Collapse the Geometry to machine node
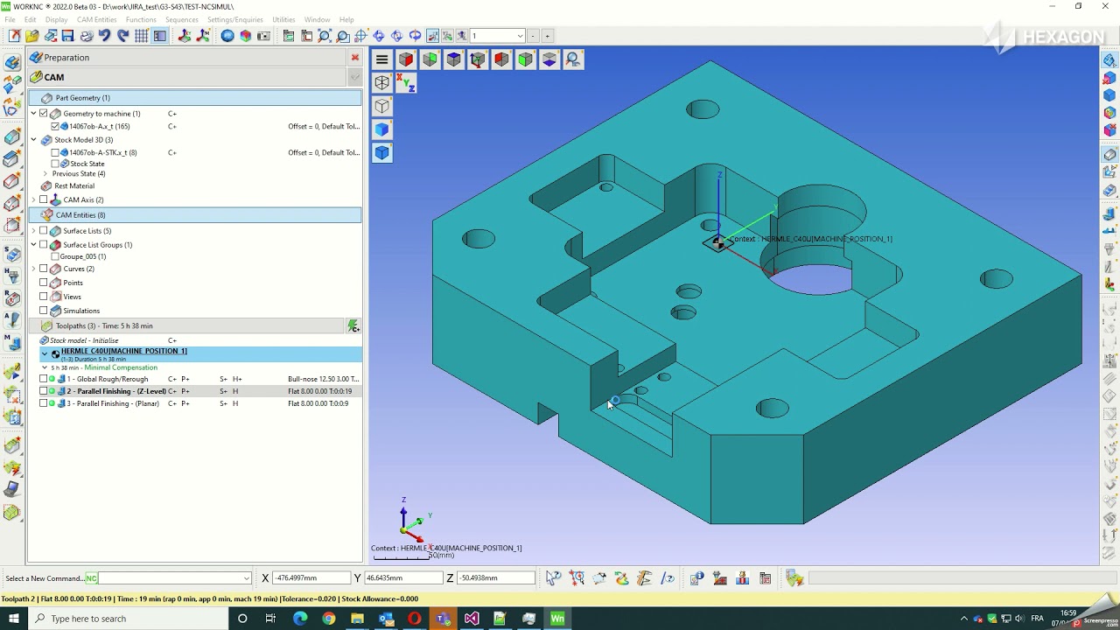Image resolution: width=1120 pixels, height=630 pixels. [33, 114]
